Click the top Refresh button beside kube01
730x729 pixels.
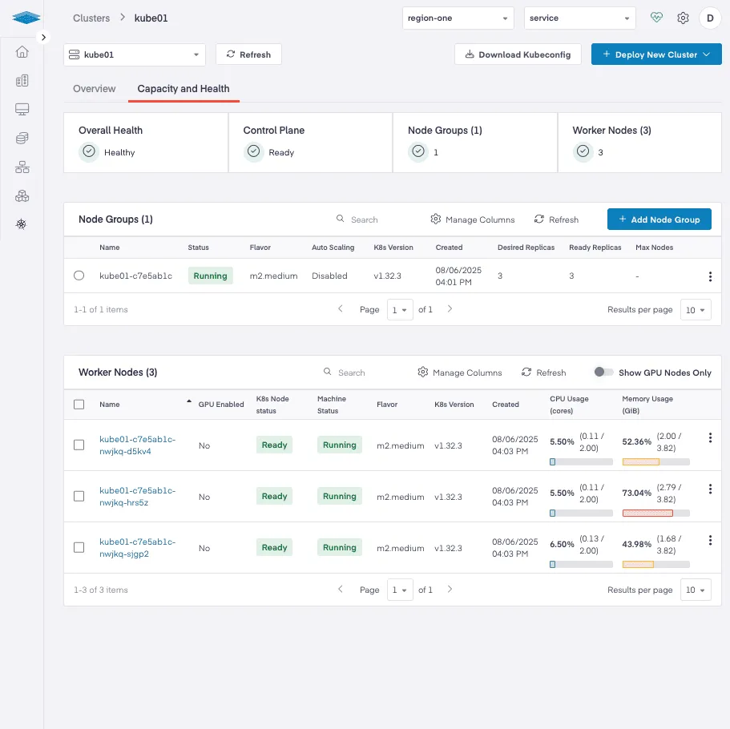248,54
